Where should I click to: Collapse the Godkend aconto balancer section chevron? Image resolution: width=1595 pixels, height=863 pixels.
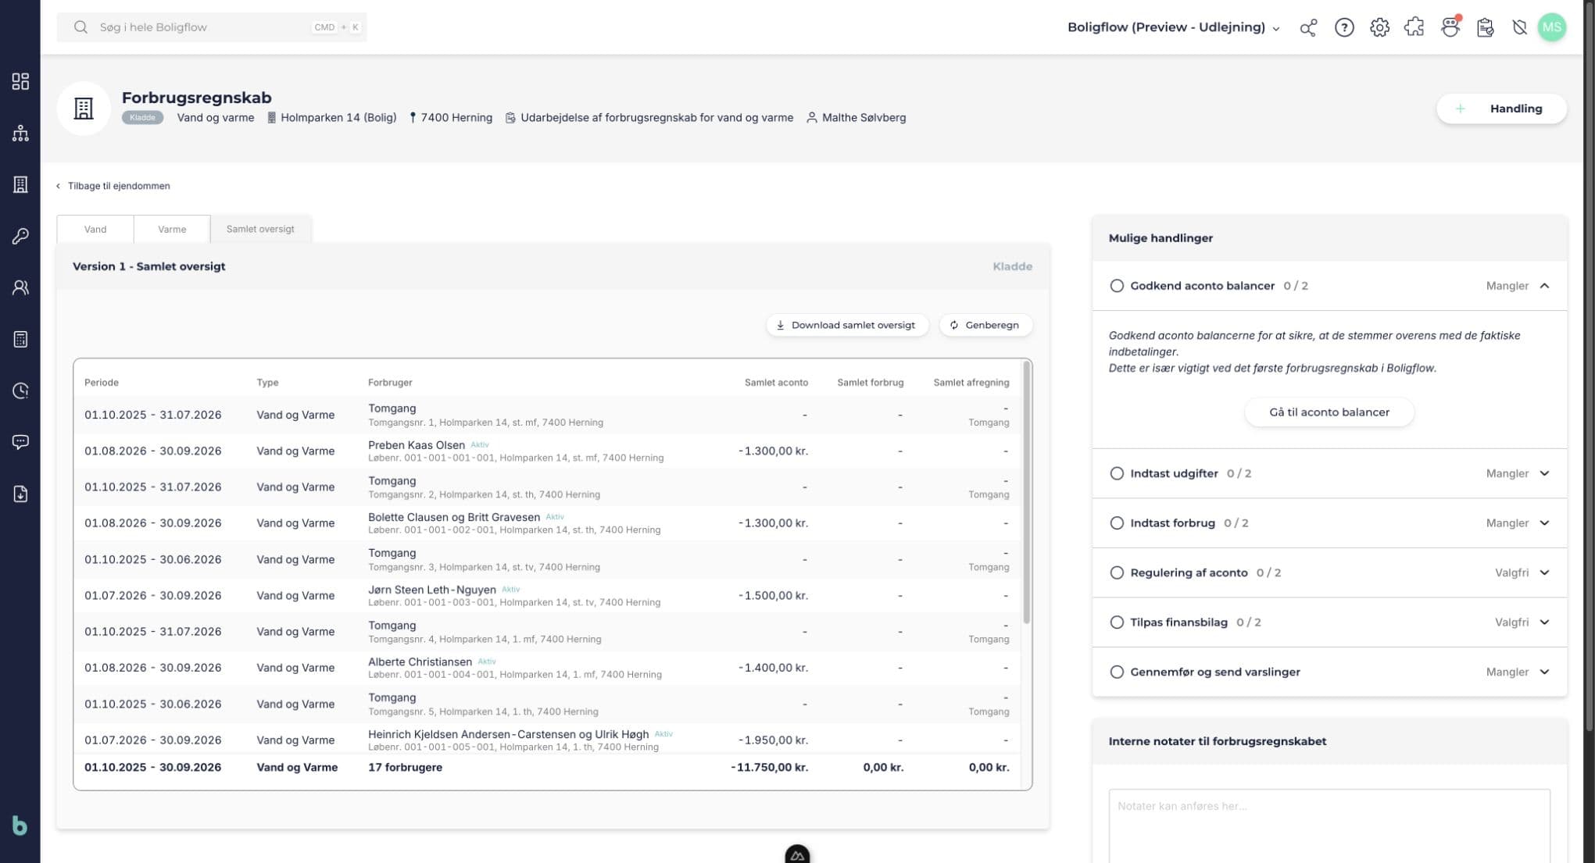coord(1544,286)
